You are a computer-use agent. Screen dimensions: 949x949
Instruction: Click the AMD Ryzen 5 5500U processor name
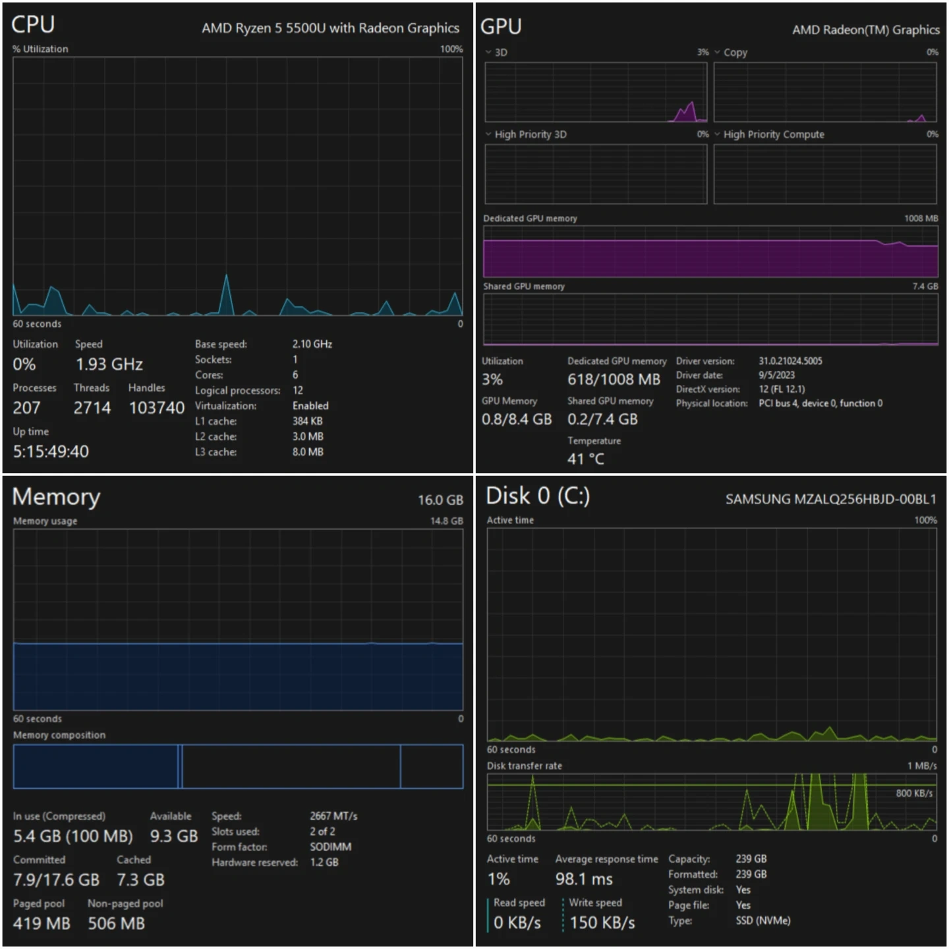pos(330,28)
